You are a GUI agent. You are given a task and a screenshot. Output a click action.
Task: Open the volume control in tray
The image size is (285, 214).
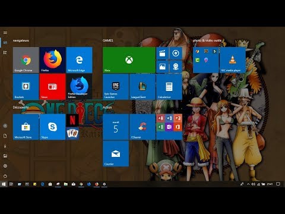253,184
